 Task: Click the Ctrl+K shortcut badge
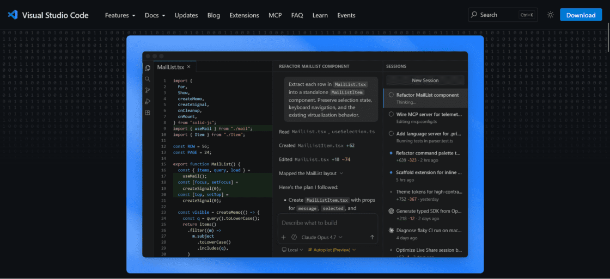[x=526, y=15]
